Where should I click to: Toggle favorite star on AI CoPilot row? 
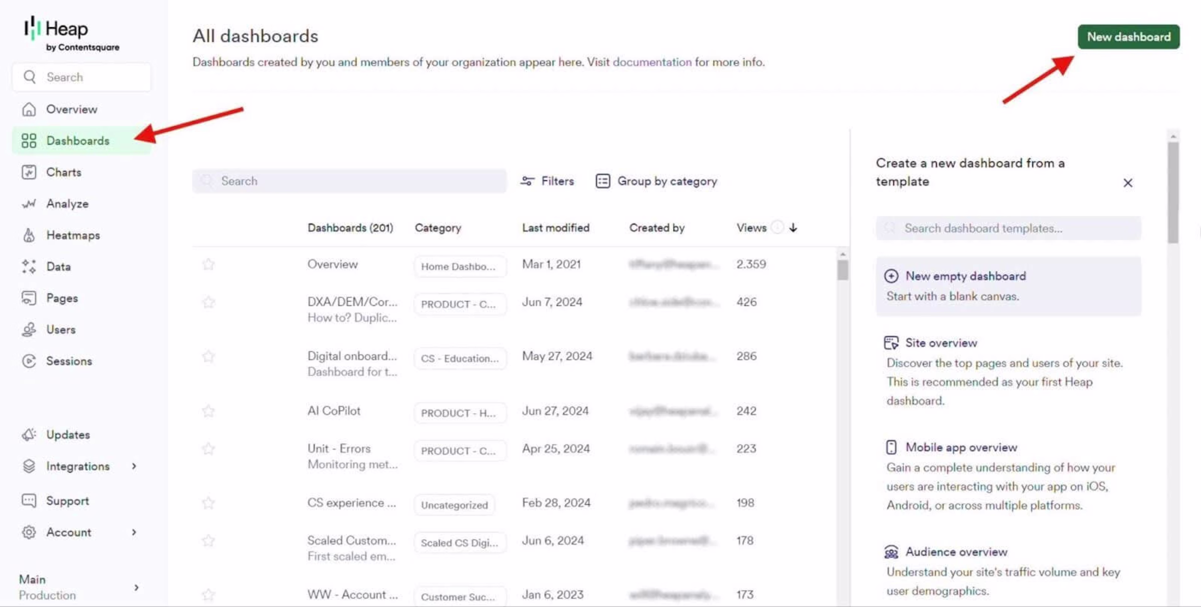click(x=208, y=411)
